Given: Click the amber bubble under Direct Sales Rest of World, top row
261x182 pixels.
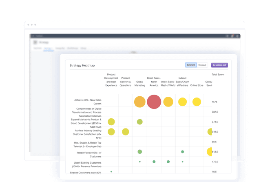Looking at the screenshot, I should click(x=168, y=102).
